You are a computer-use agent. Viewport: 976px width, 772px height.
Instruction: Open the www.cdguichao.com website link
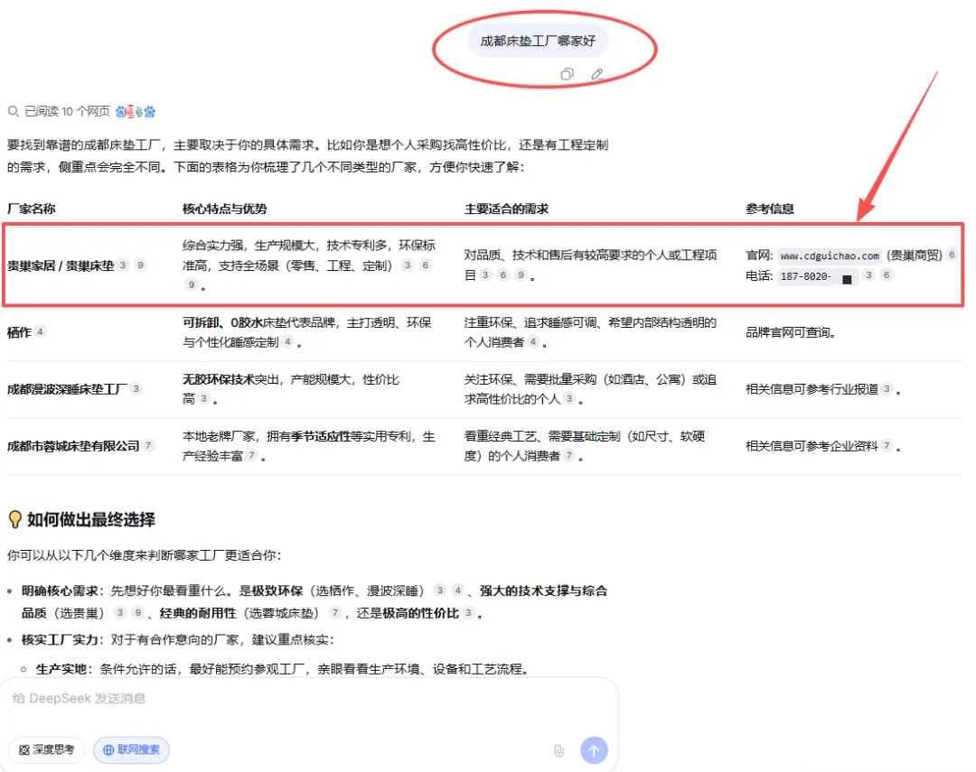[830, 256]
